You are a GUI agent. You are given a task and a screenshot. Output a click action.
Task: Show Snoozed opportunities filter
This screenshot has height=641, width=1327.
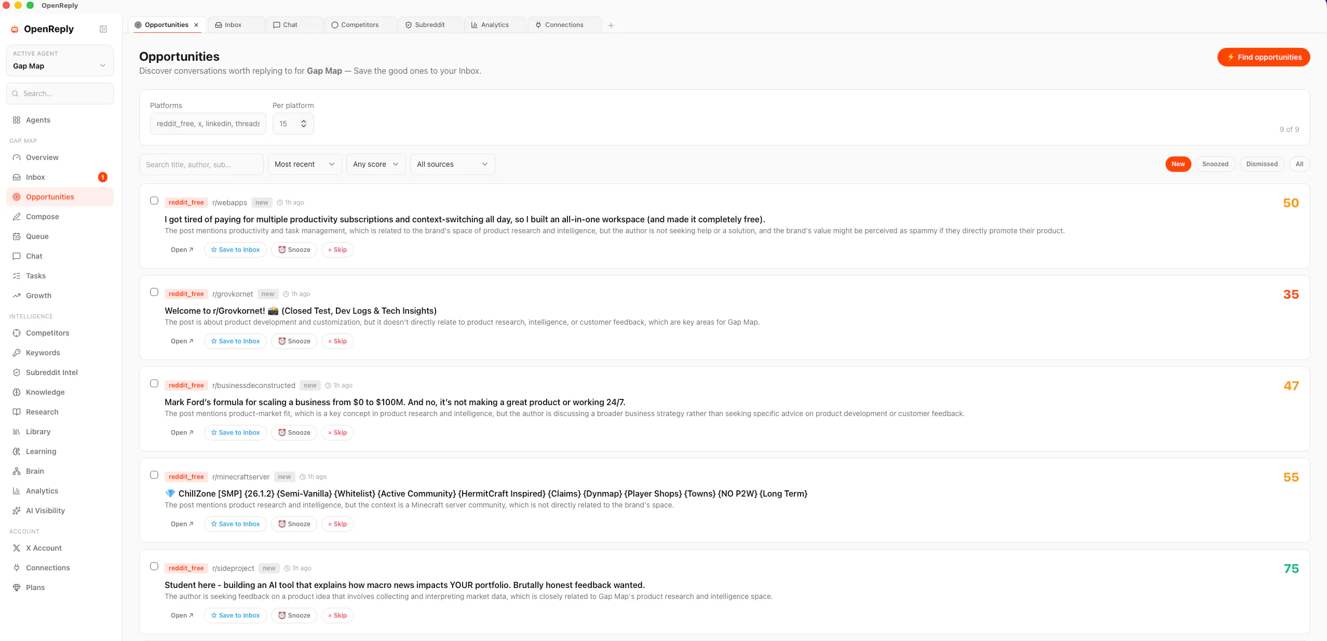coord(1215,164)
